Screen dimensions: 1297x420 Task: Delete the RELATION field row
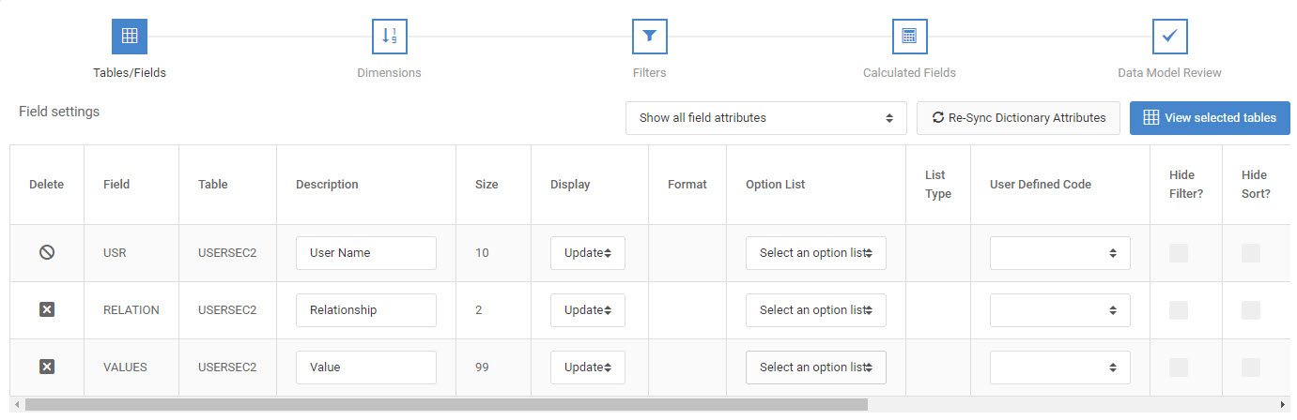point(47,309)
